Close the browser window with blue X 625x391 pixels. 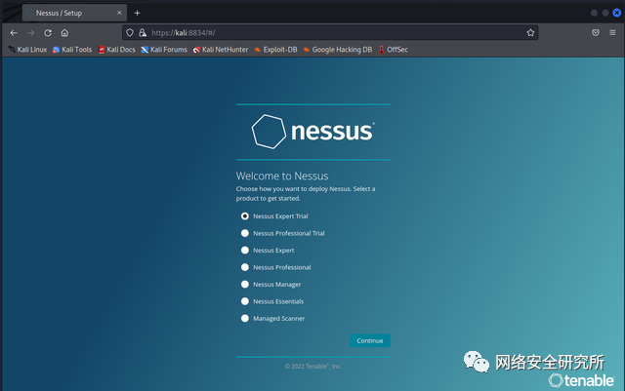(x=616, y=13)
